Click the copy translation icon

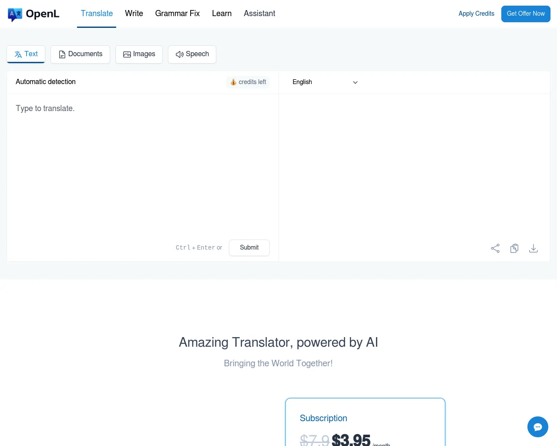(514, 248)
